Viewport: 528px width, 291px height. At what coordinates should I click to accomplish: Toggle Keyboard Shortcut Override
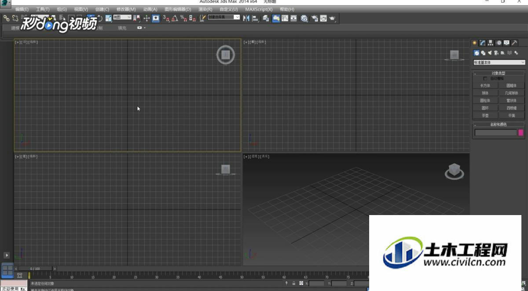(156, 18)
